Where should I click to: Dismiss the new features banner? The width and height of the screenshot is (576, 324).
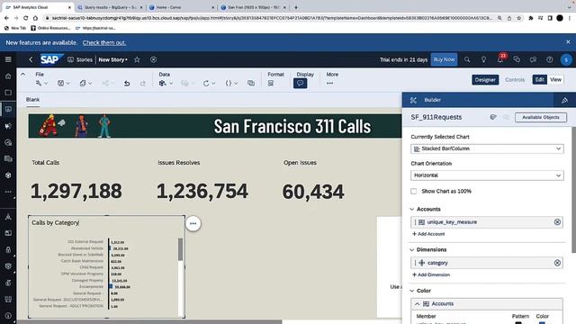568,42
